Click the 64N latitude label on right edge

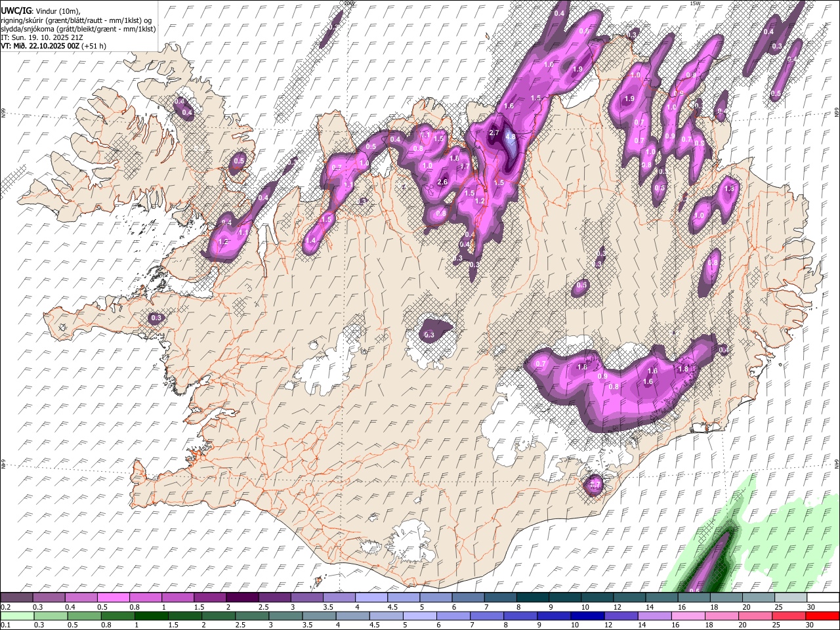(x=837, y=463)
